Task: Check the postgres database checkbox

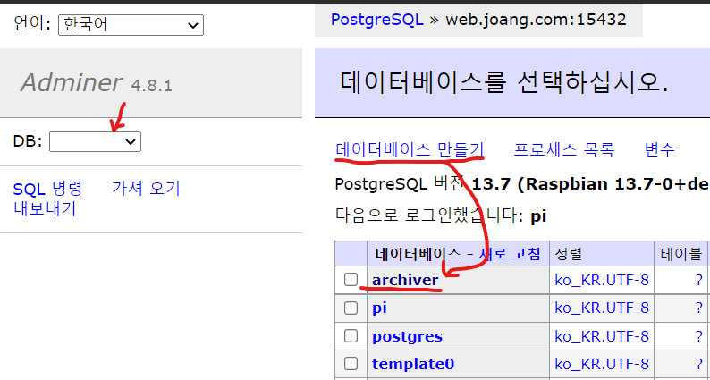Action: coord(351,336)
